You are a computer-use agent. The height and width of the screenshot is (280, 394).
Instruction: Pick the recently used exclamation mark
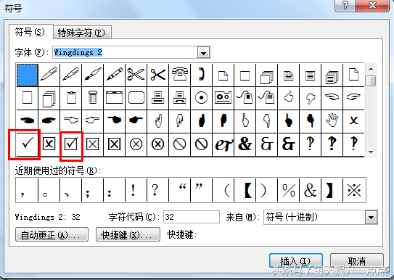[136, 190]
